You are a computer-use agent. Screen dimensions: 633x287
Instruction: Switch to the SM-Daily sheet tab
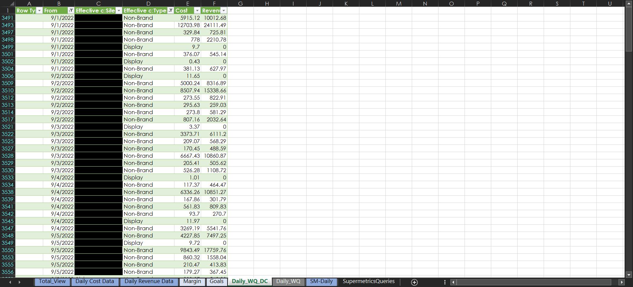[321, 281]
